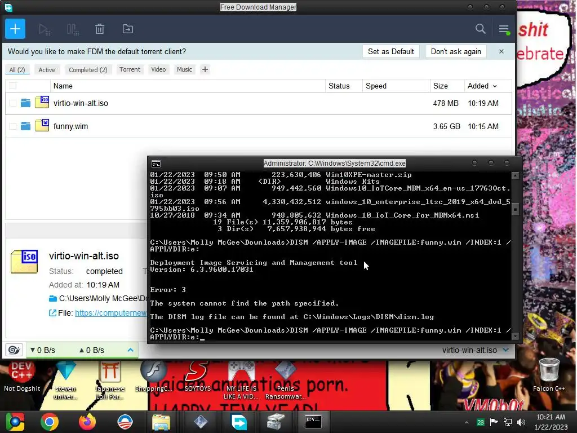Screen dimensions: 577x433
Task: Sort downloads by the Speed column header
Action: point(396,86)
